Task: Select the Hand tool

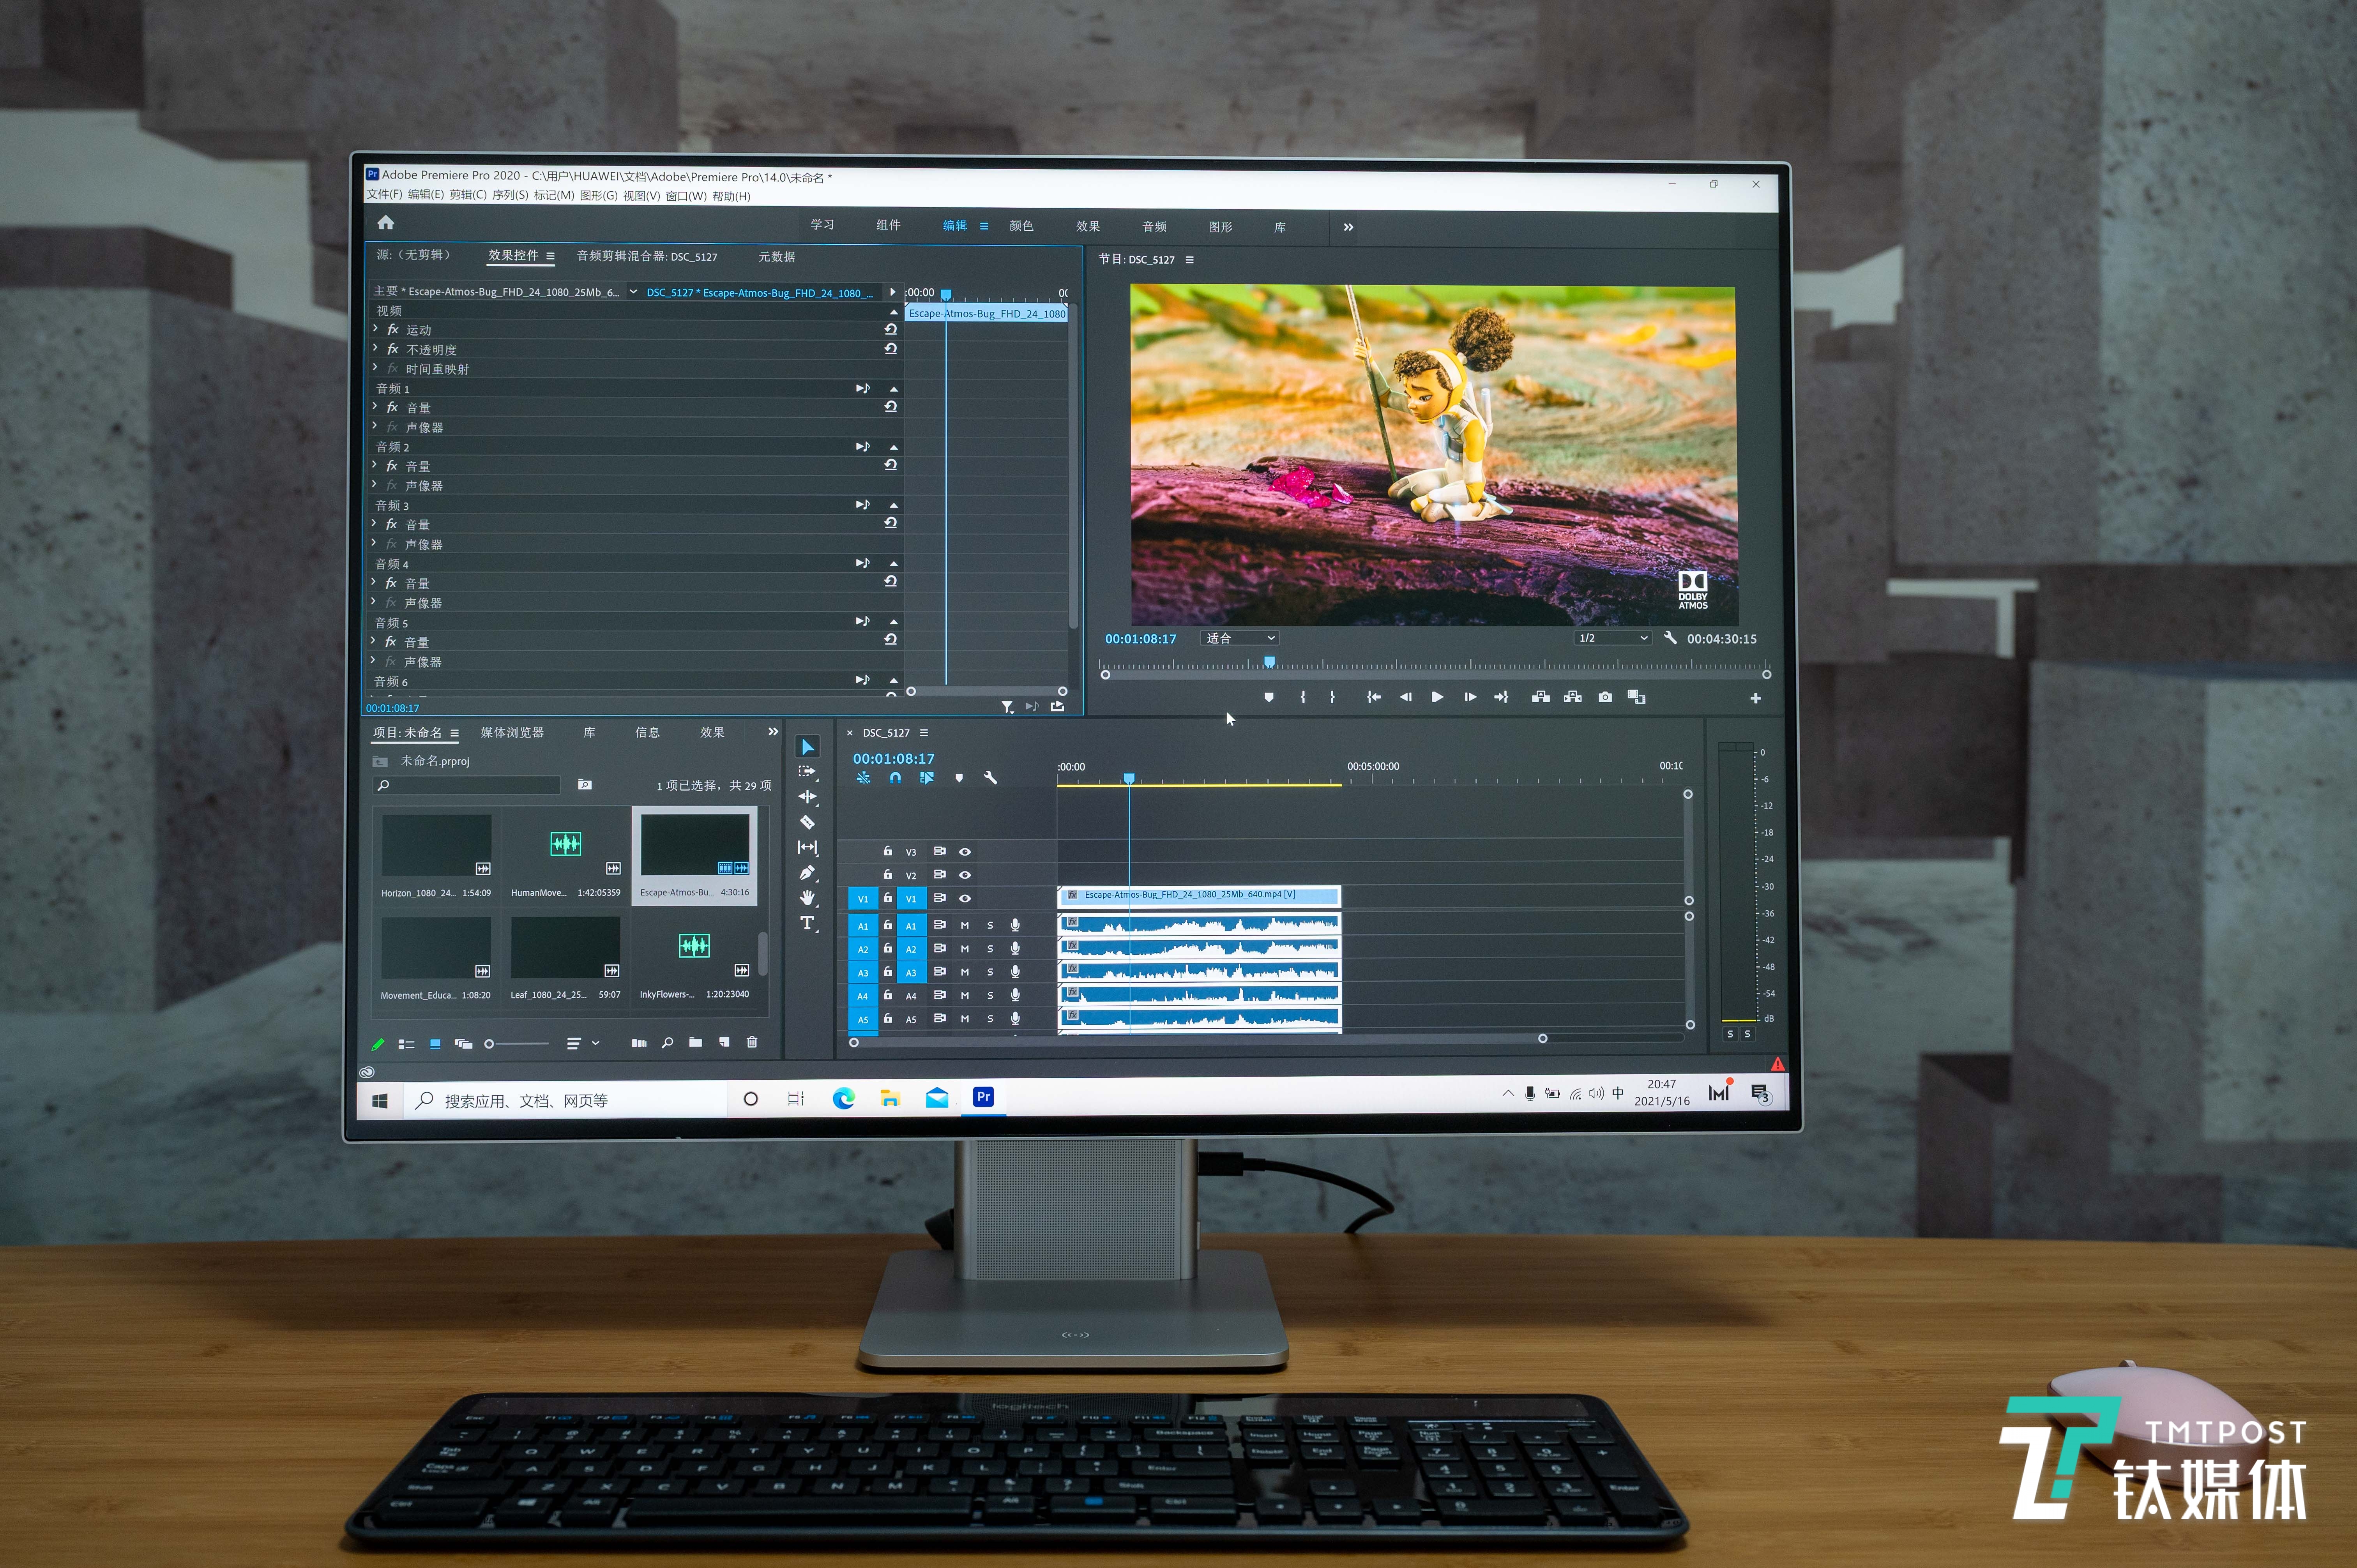Action: tap(807, 898)
